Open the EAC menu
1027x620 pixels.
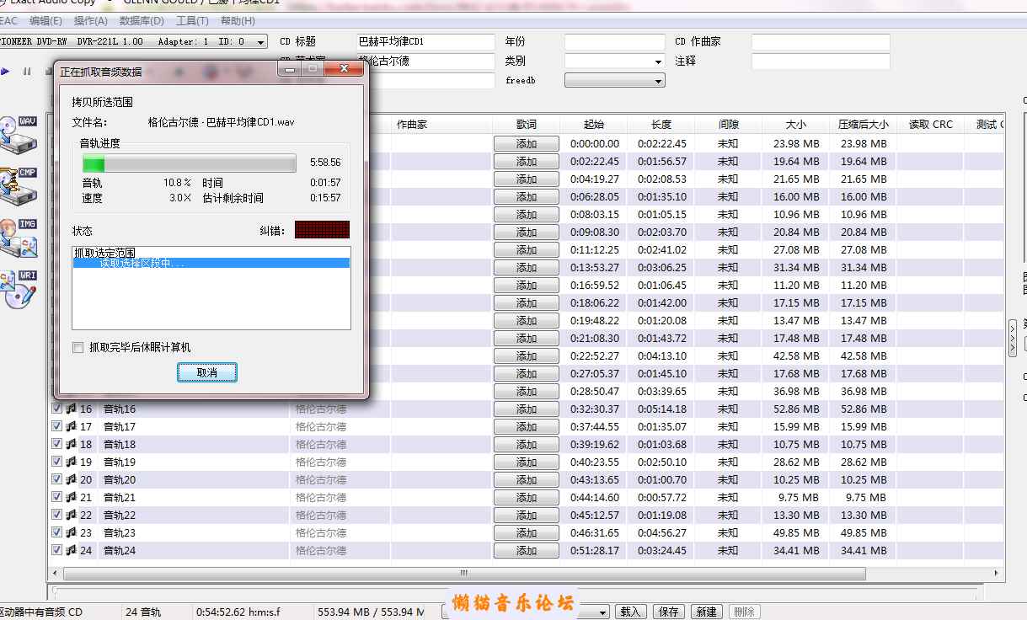pos(9,20)
